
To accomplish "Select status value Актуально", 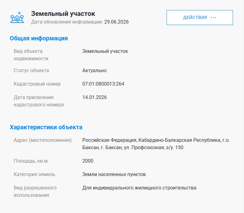I will pos(94,70).
